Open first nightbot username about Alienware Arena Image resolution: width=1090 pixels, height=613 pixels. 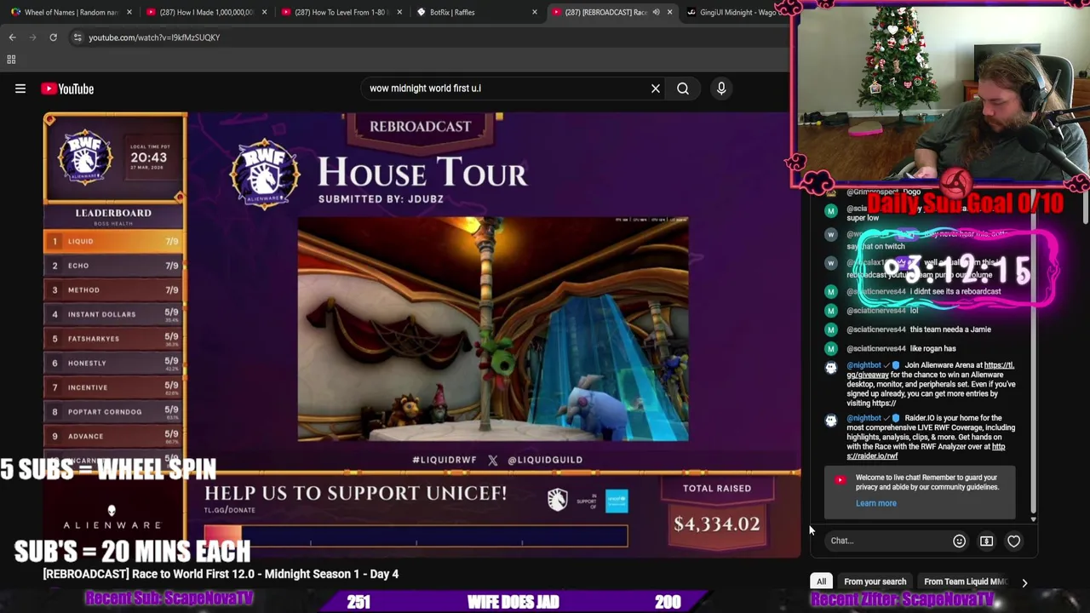(x=863, y=365)
